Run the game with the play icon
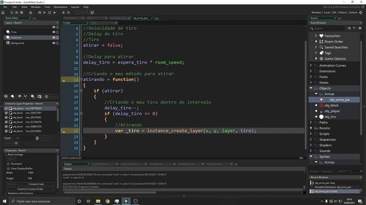 coord(45,13)
